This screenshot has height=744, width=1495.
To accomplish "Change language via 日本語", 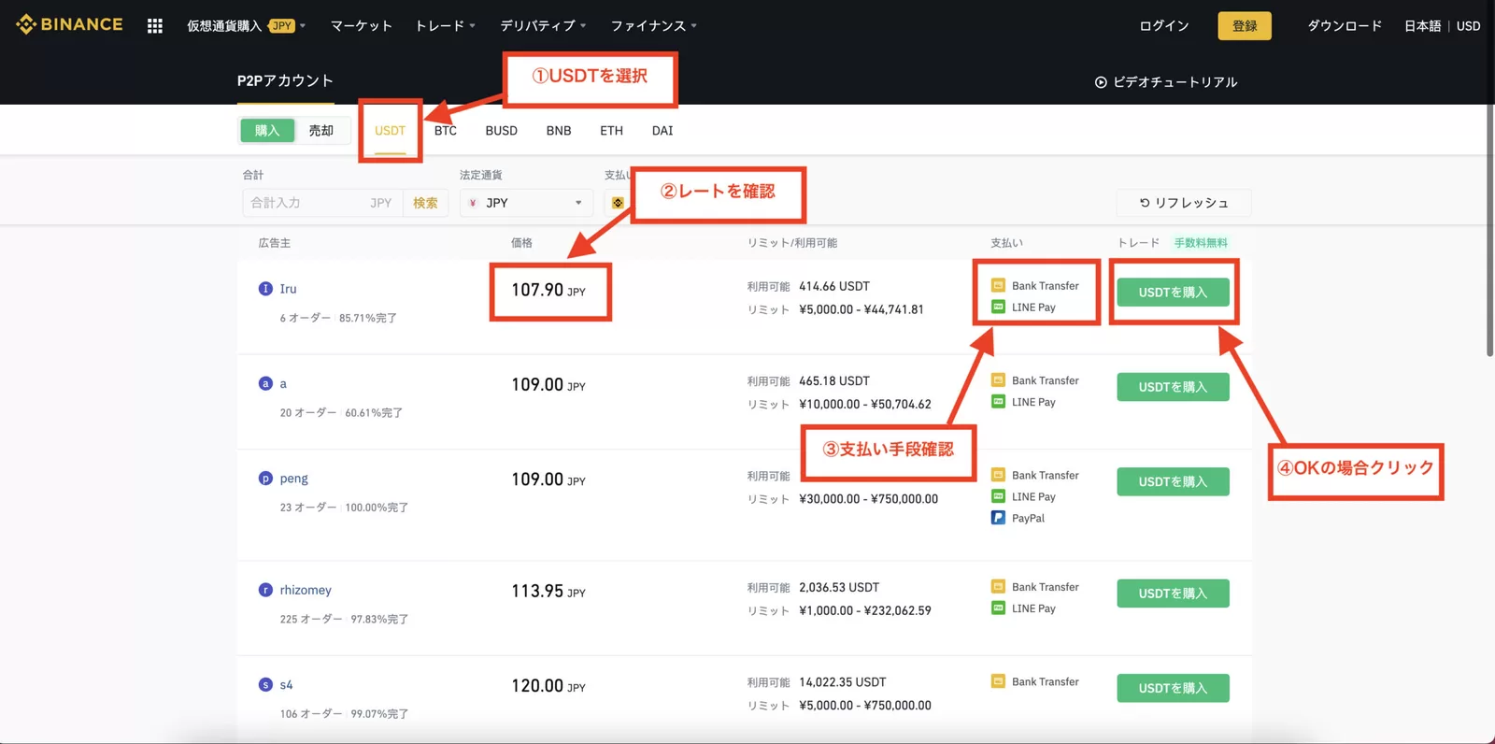I will pos(1422,26).
